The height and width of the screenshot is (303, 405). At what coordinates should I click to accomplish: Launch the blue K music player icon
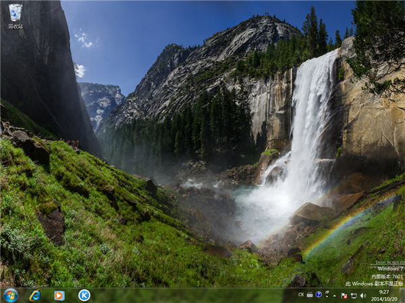84,295
